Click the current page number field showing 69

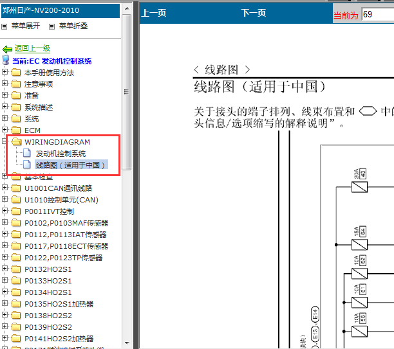(x=377, y=14)
